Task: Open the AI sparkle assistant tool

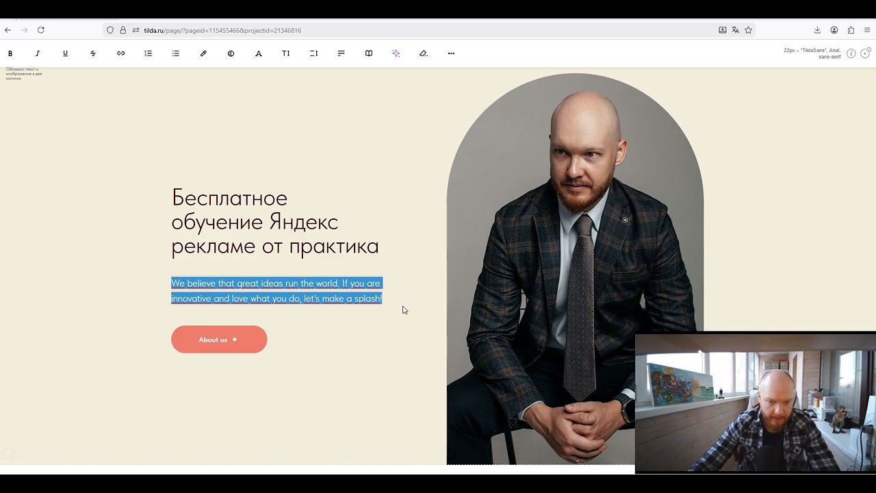Action: coord(396,53)
